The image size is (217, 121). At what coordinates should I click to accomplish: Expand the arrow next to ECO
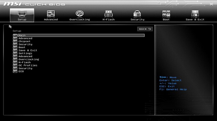coord(15,71)
